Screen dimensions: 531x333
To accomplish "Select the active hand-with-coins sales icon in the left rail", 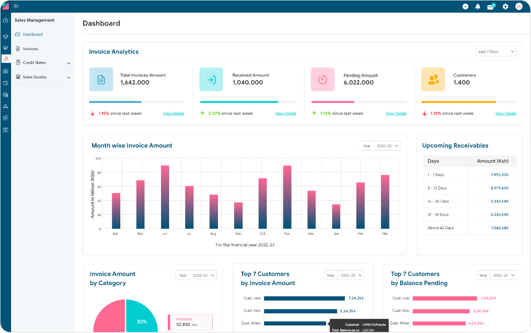I will 6,59.
